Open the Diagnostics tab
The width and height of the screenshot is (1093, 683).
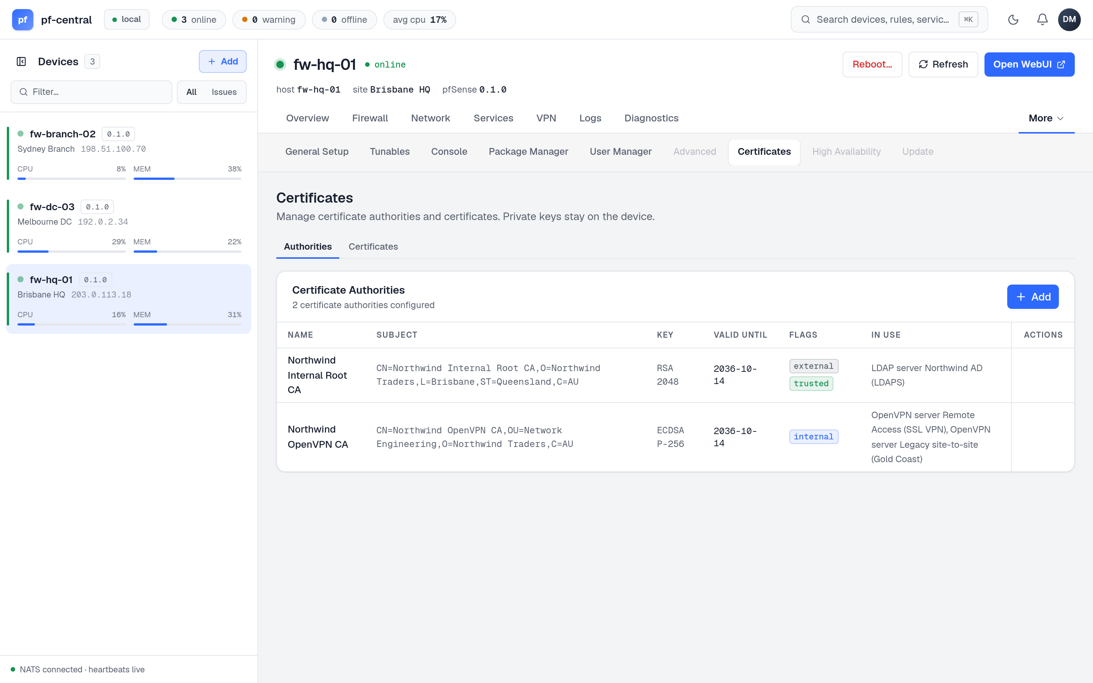click(x=651, y=118)
